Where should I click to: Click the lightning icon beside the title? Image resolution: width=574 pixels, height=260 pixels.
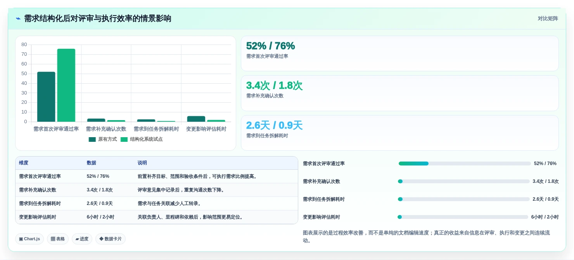point(18,19)
